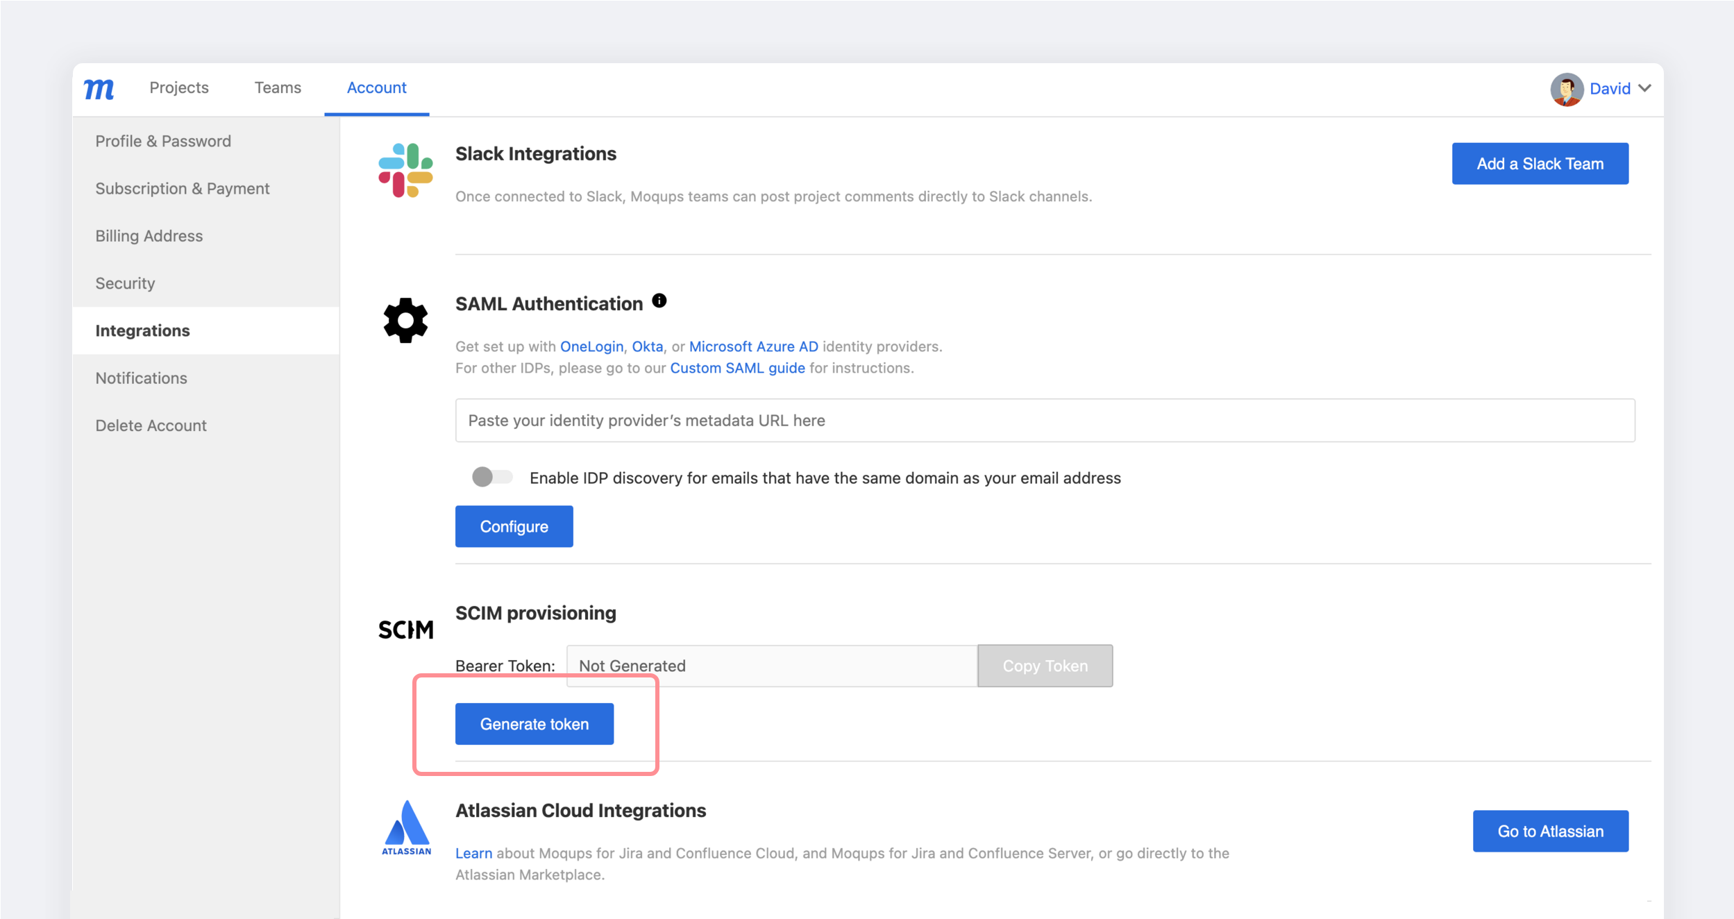Enable the IDP discovery toggle
This screenshot has height=919, width=1734.
click(x=491, y=477)
